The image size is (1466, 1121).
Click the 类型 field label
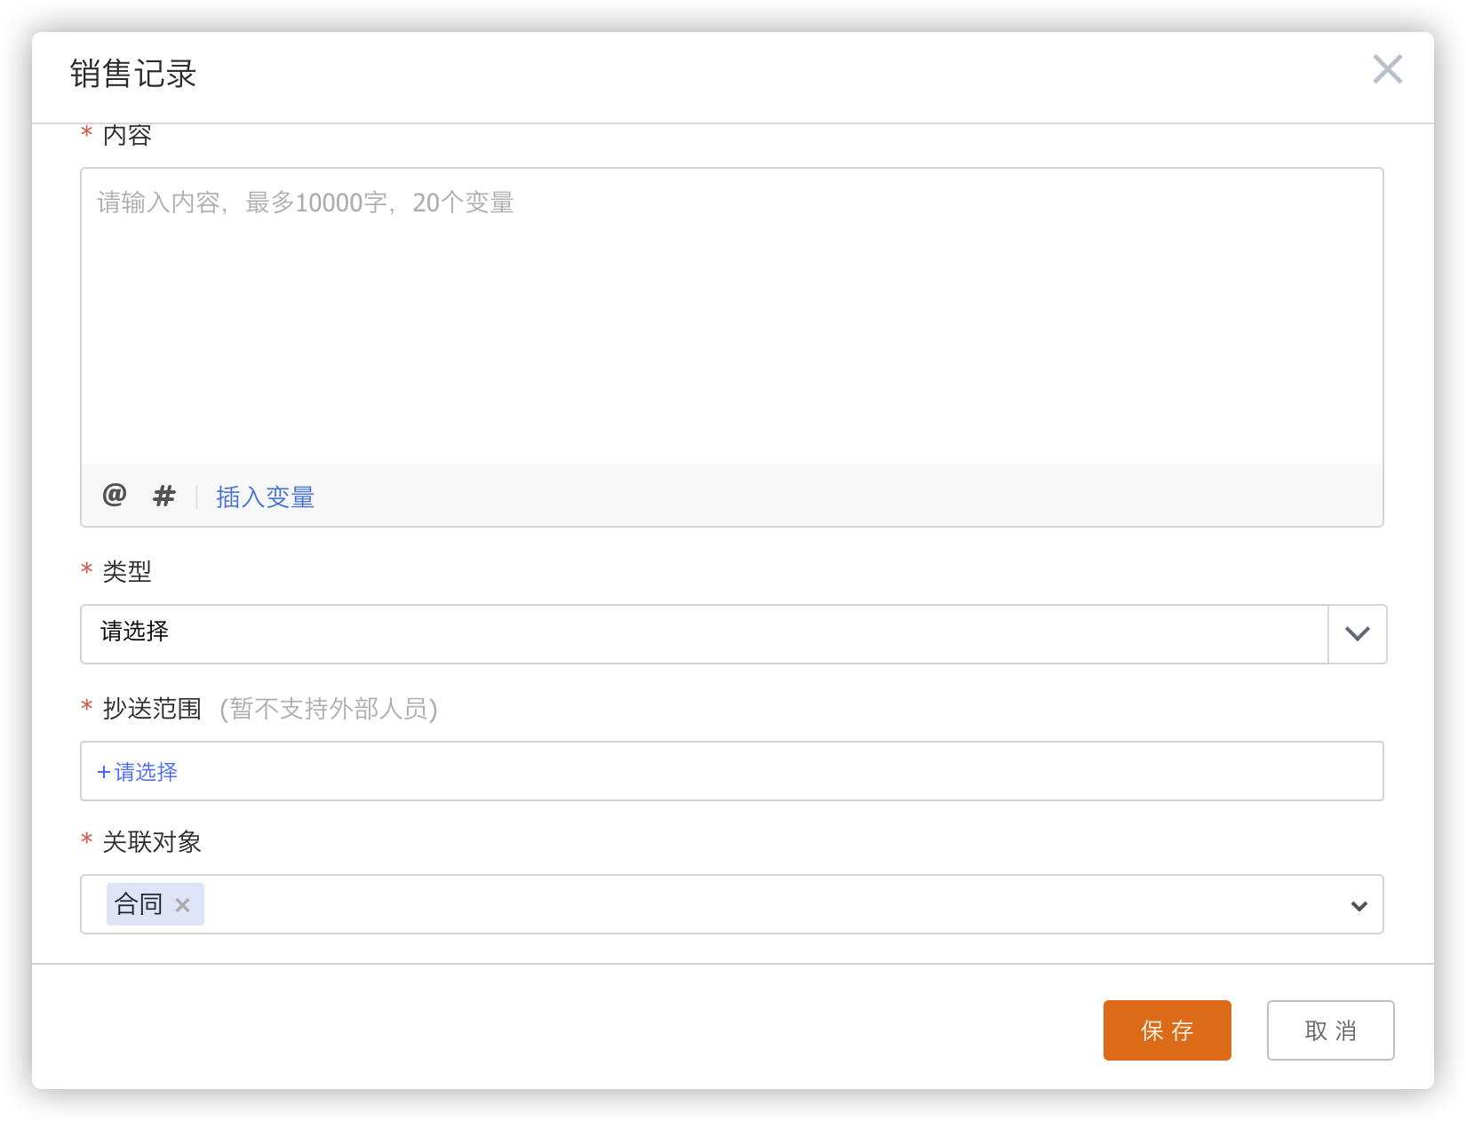pyautogui.click(x=127, y=571)
